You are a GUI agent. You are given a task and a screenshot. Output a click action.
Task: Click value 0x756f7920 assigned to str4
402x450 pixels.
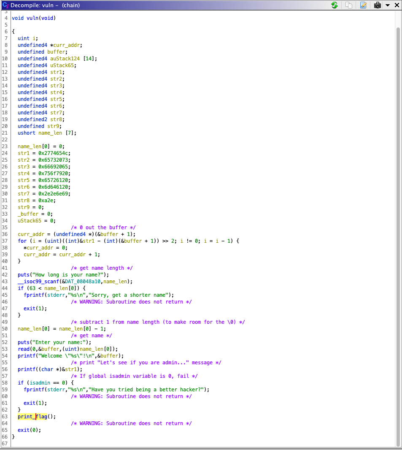click(53, 173)
